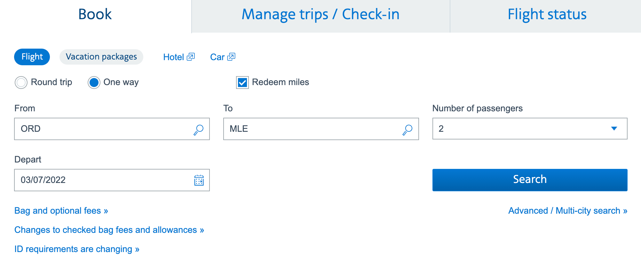This screenshot has height=261, width=641.
Task: Select the One way radio button
Action: (x=94, y=83)
